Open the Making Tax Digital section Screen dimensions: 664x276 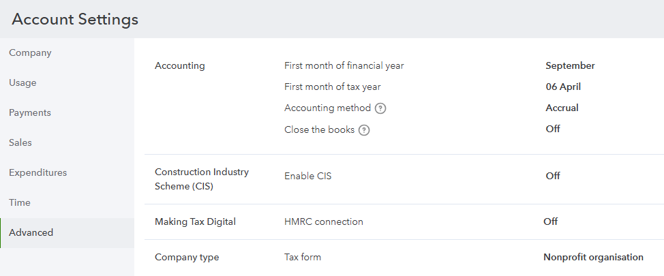(x=195, y=221)
